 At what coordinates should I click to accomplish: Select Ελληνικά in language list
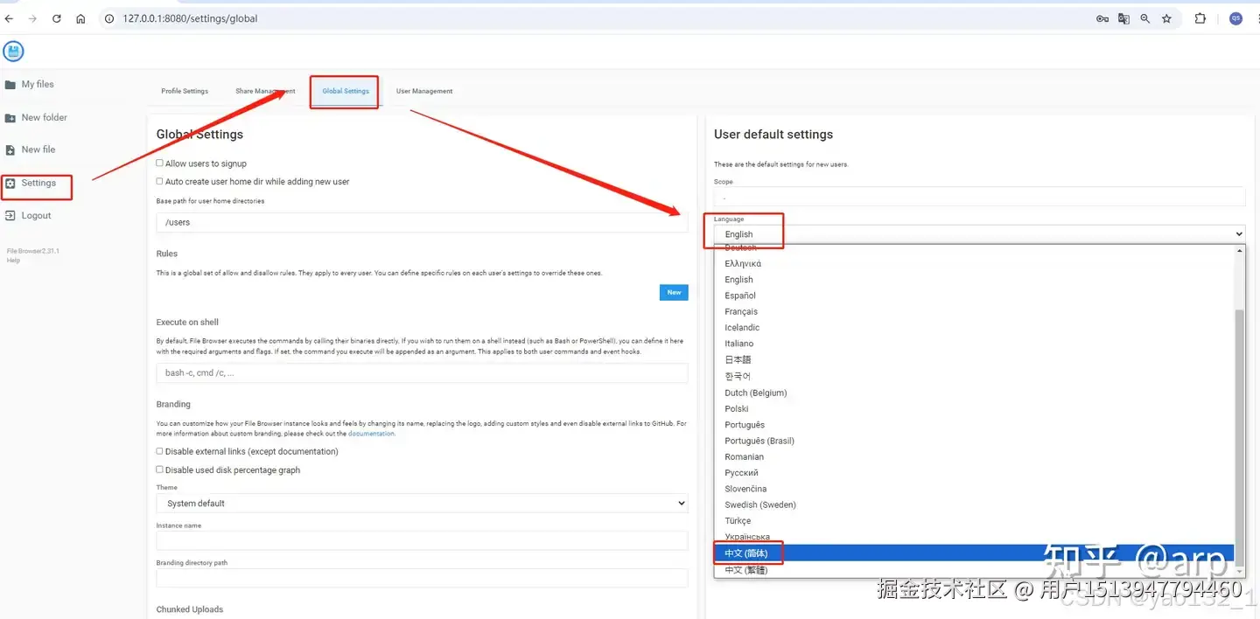click(974, 263)
